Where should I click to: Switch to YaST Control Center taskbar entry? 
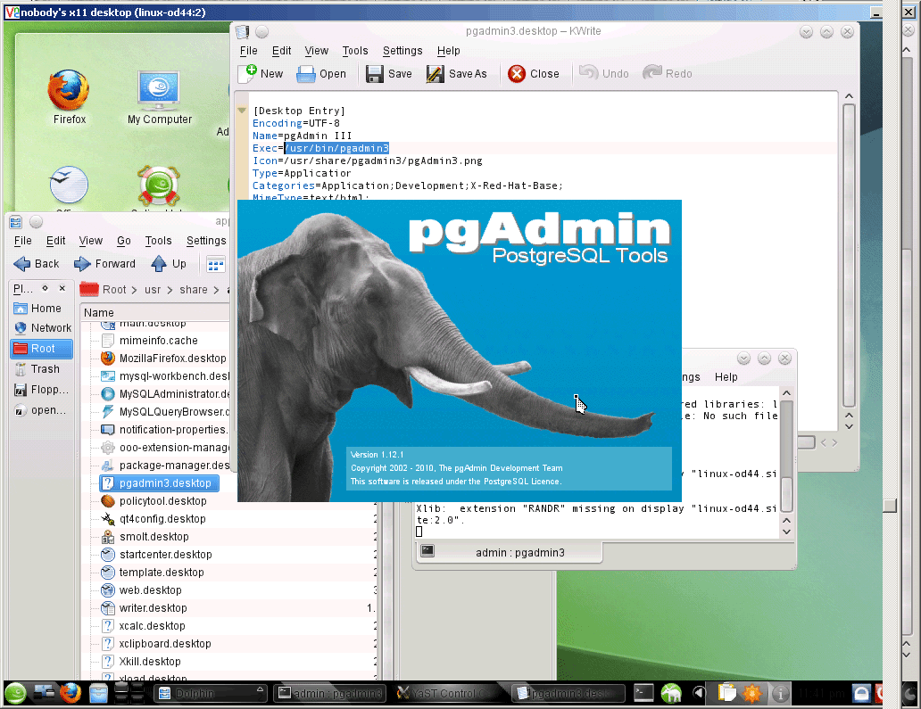(x=449, y=693)
